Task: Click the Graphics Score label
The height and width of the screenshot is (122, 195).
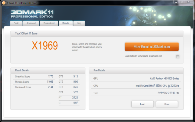Action: (x=22, y=77)
